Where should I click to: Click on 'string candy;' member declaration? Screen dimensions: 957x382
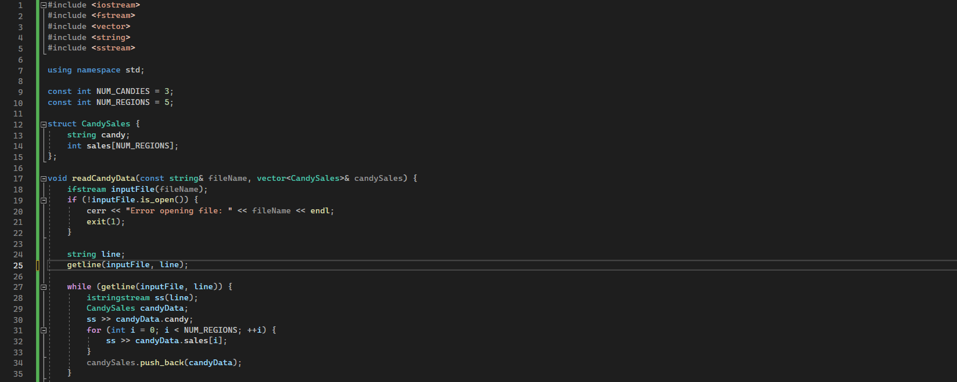[99, 135]
